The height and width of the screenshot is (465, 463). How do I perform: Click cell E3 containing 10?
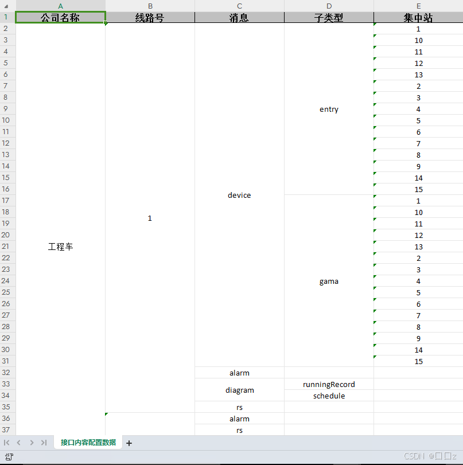418,40
